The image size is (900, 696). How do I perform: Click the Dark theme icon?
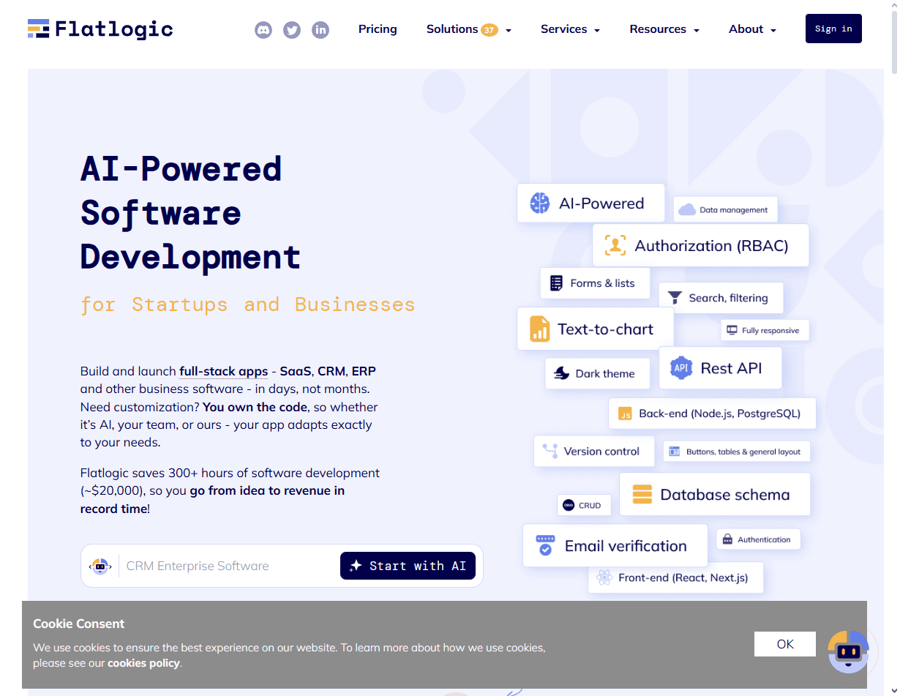[x=561, y=373]
